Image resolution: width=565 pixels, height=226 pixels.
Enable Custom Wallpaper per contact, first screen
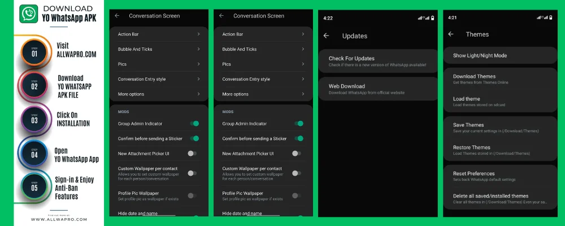tap(192, 173)
